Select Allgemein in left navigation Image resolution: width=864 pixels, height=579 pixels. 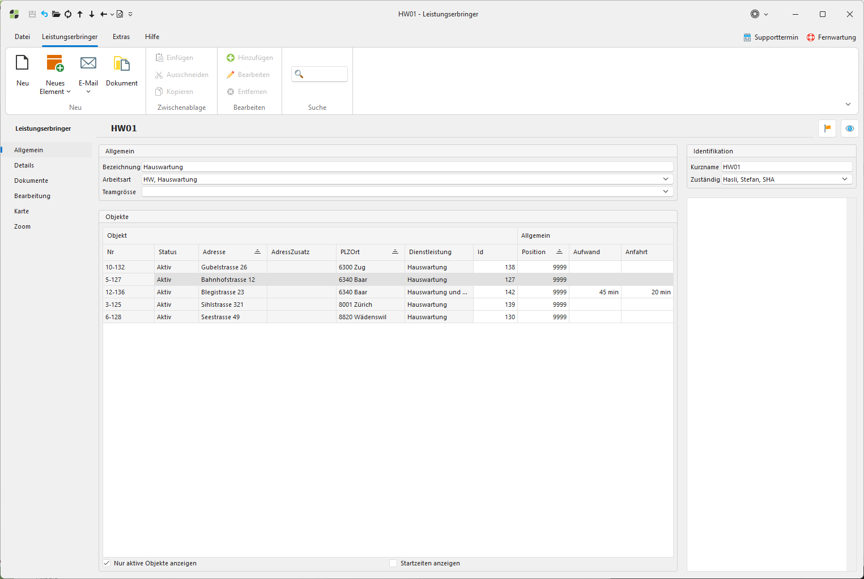tap(46, 150)
